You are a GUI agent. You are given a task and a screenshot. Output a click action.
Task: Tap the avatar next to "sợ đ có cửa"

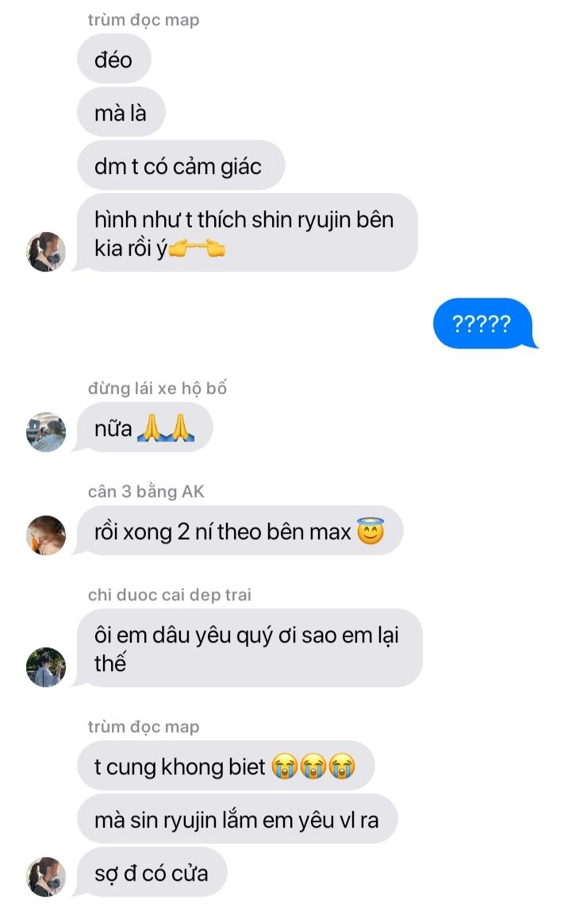point(46,877)
